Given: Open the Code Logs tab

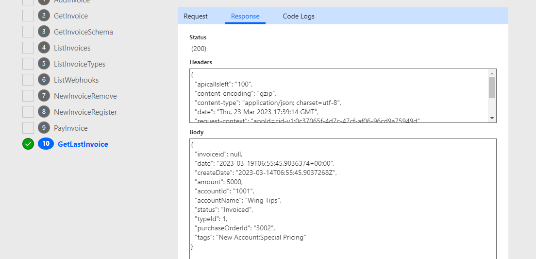Looking at the screenshot, I should pyautogui.click(x=299, y=17).
